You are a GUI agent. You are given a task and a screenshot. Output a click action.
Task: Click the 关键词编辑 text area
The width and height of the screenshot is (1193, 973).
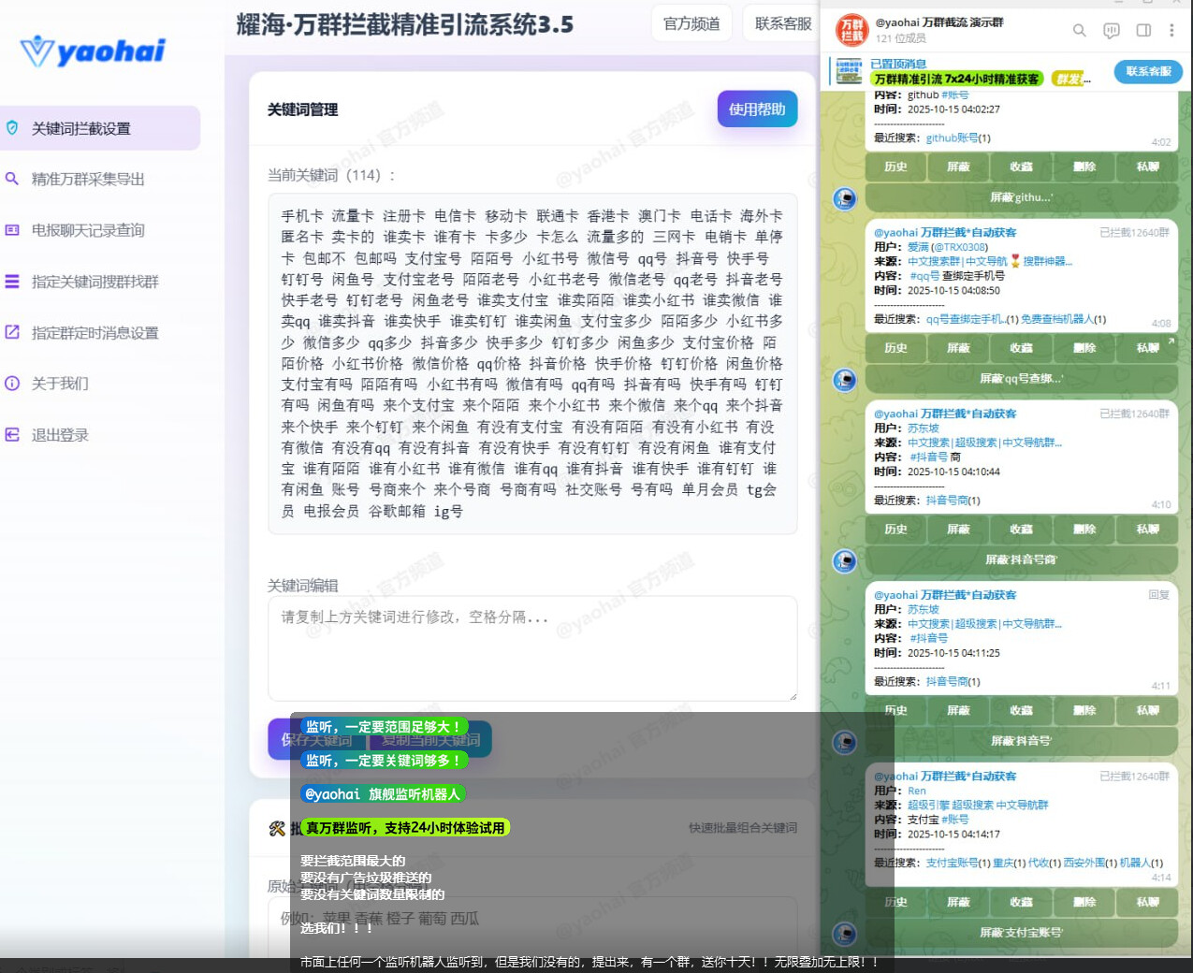point(531,647)
